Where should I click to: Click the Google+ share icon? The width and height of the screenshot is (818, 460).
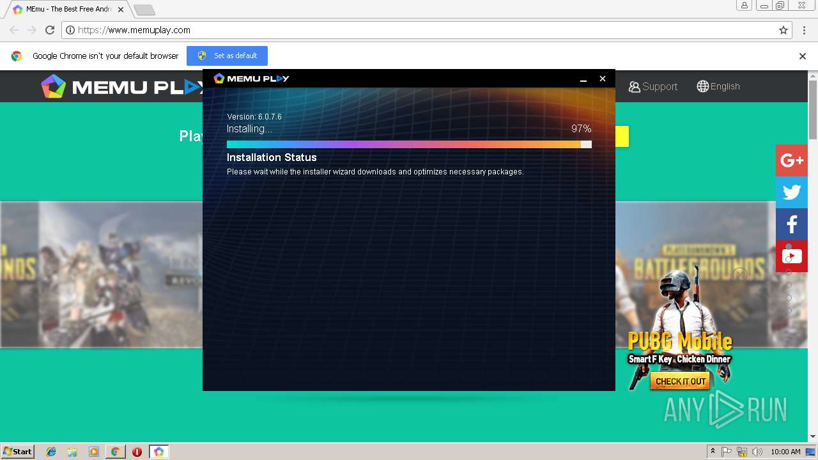(792, 160)
